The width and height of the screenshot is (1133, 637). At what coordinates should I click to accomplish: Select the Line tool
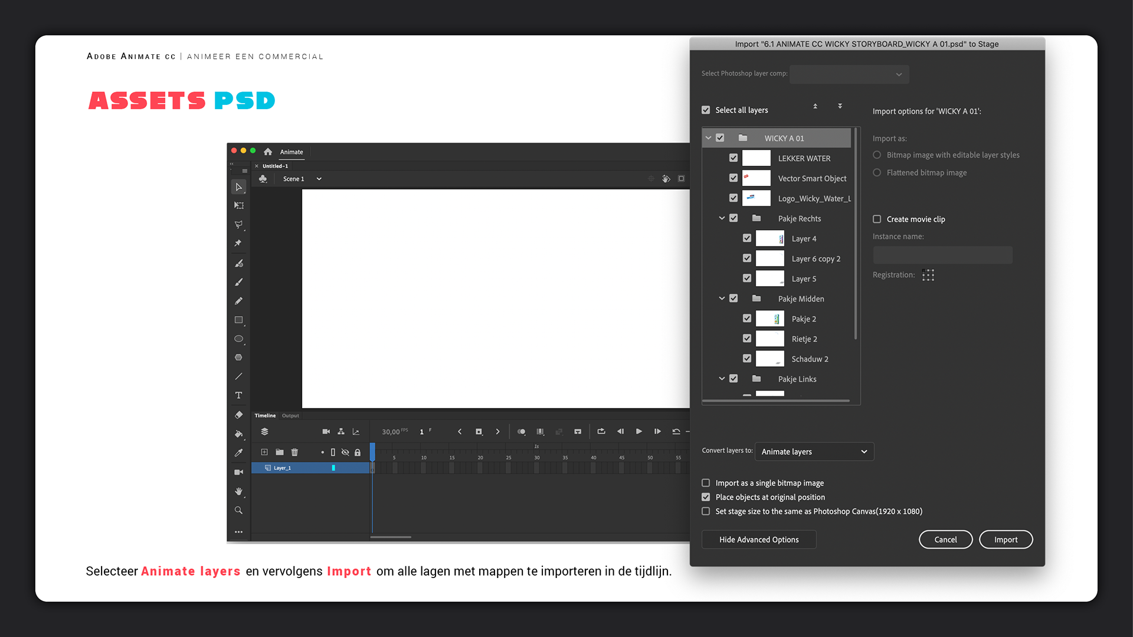pos(238,376)
